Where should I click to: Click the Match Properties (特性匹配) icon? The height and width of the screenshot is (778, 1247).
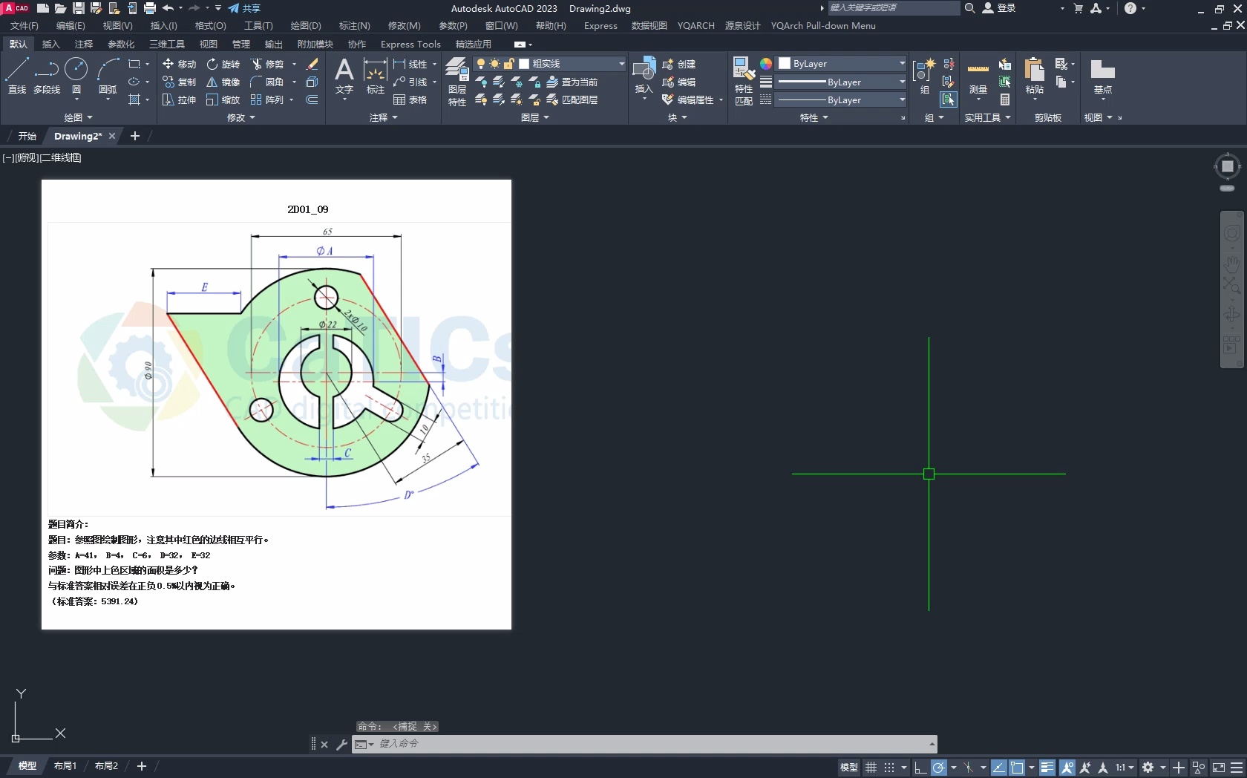pyautogui.click(x=744, y=82)
